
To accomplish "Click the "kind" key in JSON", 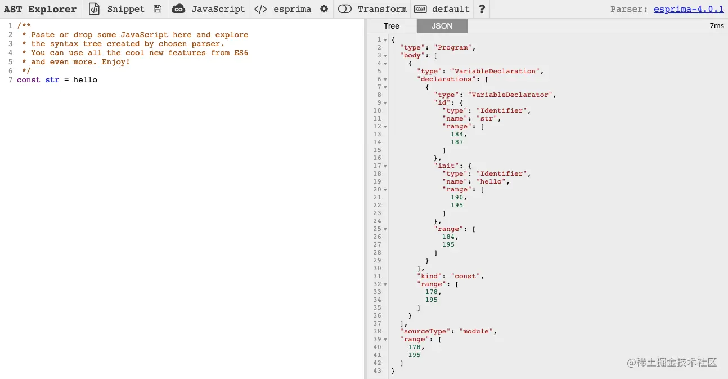I will tap(430, 276).
